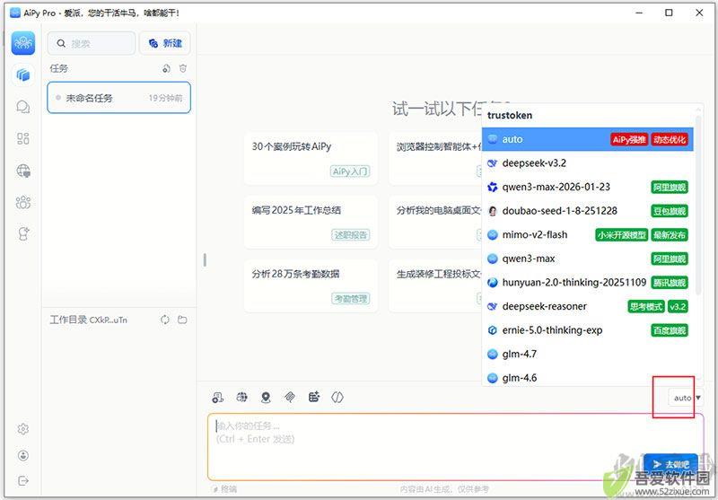Click the AiPy octopus logo in sidebar
Screen dimensions: 718x500
[23, 43]
